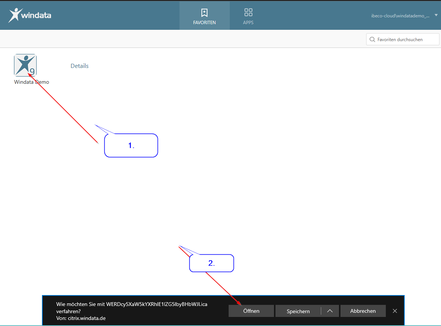Click Abbrechen to cancel the download
The width and height of the screenshot is (441, 326).
(x=363, y=311)
